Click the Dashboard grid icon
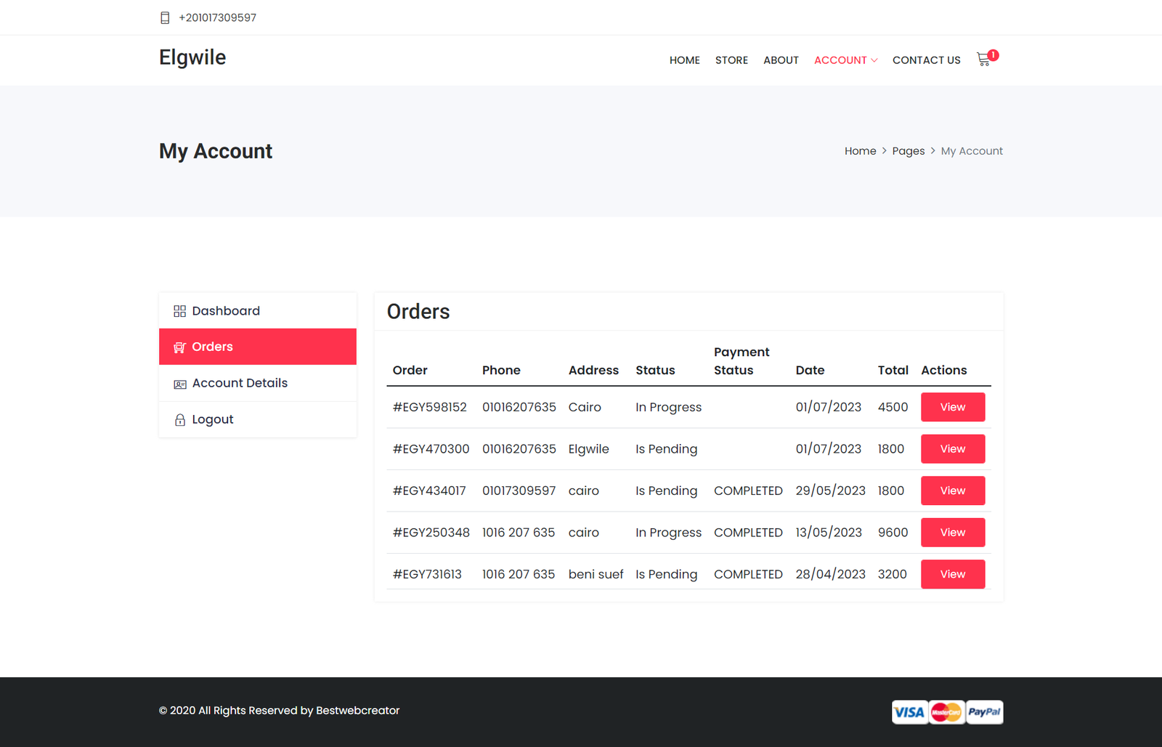The image size is (1162, 747). [x=179, y=311]
